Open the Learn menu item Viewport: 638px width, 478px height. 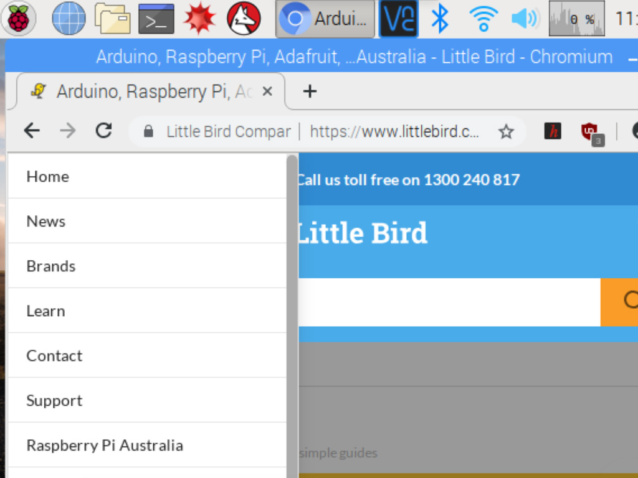pyautogui.click(x=147, y=311)
